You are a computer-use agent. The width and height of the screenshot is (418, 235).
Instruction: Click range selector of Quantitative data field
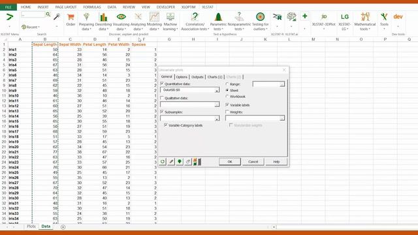[x=217, y=91]
